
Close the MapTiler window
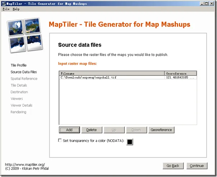(x=212, y=4)
